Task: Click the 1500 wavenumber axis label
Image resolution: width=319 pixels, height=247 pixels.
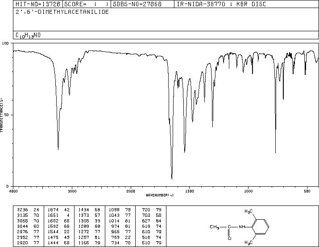Action: tap(190, 191)
